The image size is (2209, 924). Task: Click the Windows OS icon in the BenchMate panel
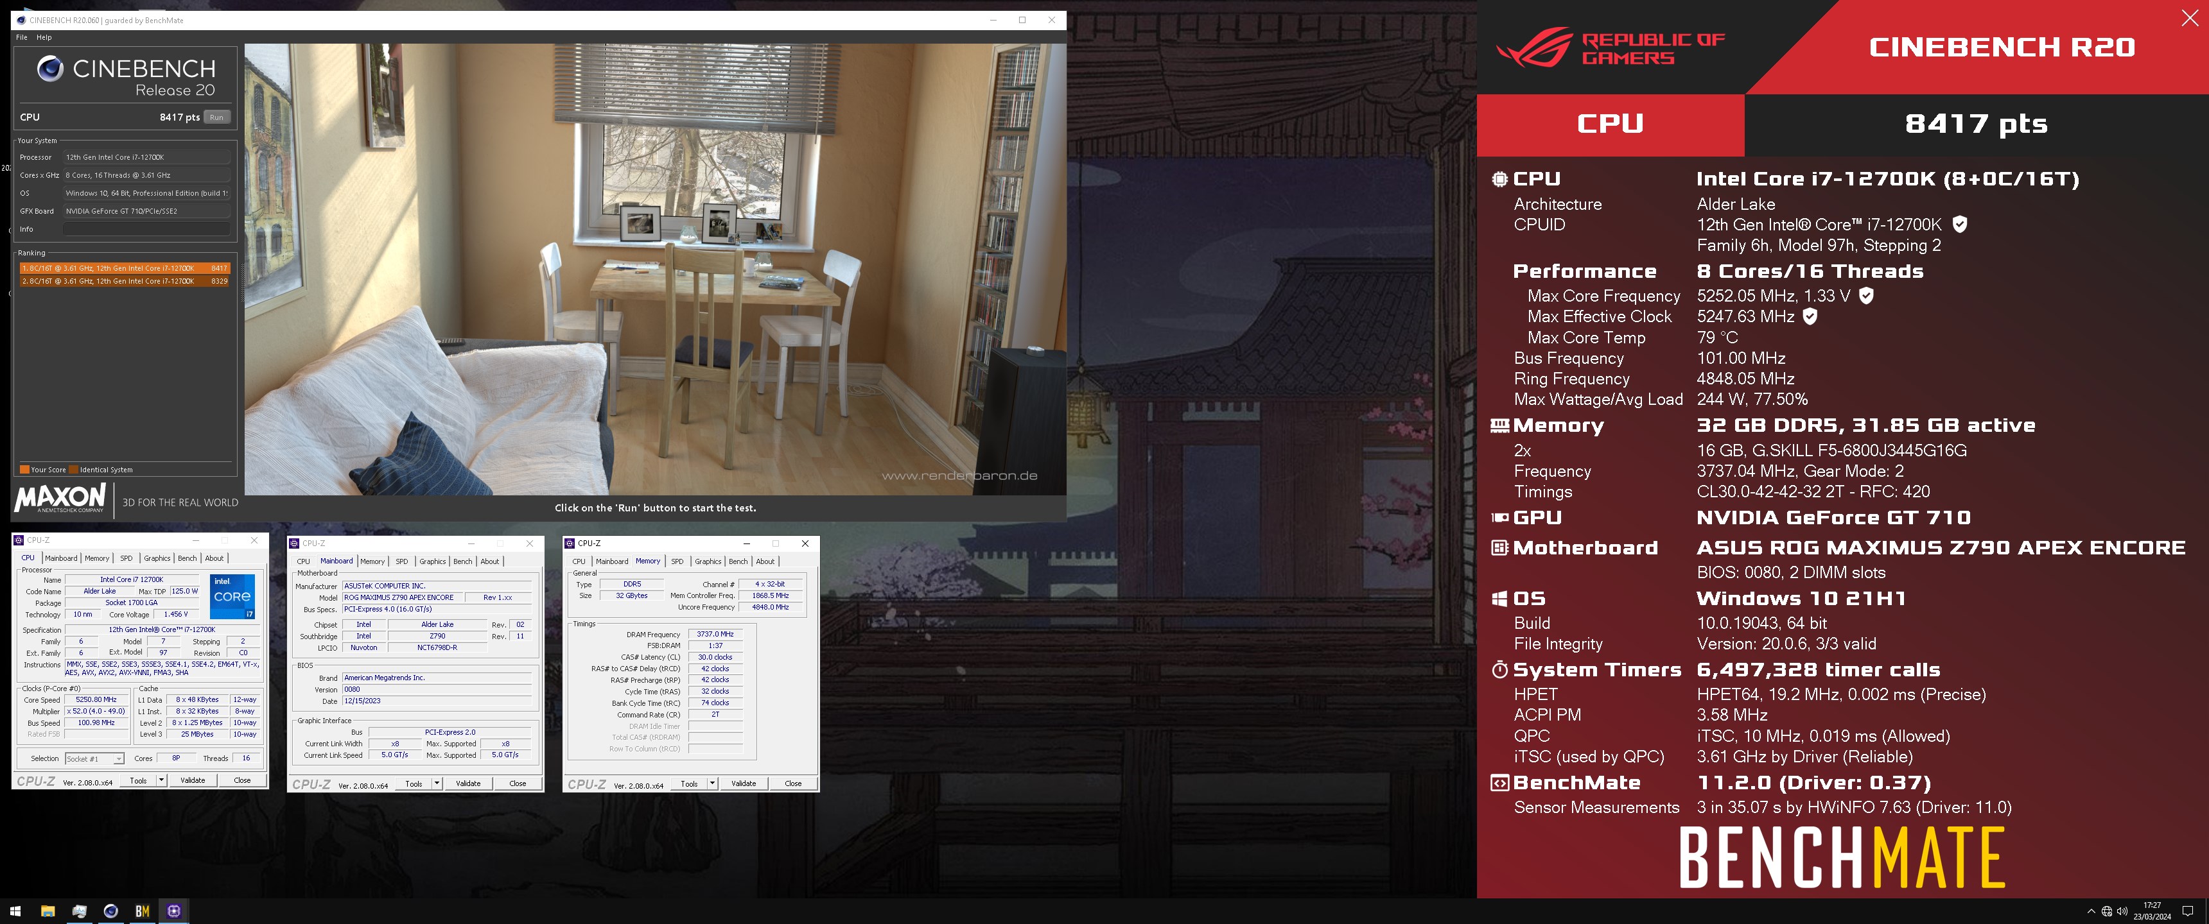pyautogui.click(x=1499, y=598)
